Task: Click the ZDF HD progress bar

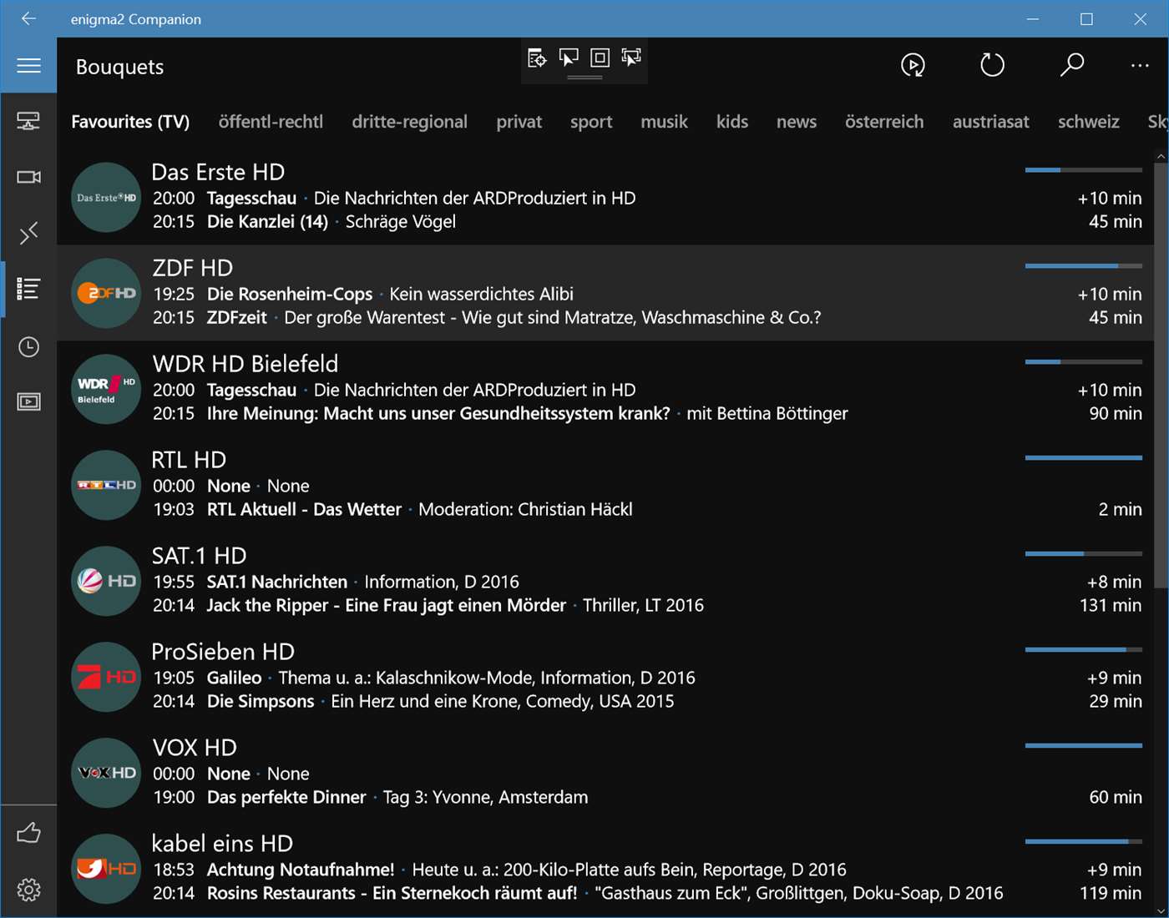Action: [x=1083, y=266]
